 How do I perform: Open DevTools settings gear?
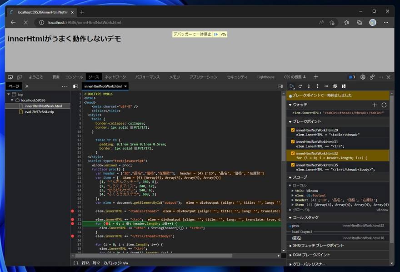(x=363, y=77)
